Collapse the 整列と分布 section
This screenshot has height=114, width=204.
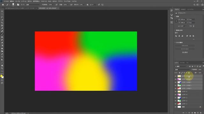click(x=175, y=30)
